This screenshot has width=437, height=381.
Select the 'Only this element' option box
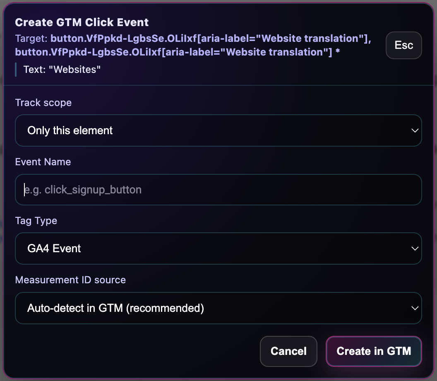coord(218,130)
